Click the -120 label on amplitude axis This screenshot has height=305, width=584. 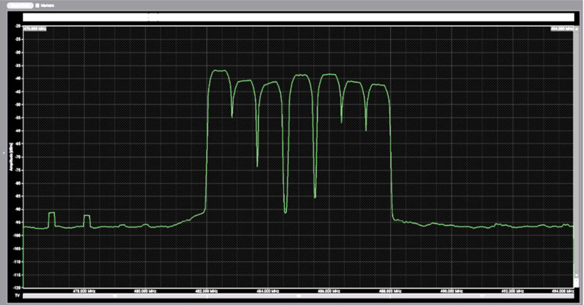coord(17,287)
